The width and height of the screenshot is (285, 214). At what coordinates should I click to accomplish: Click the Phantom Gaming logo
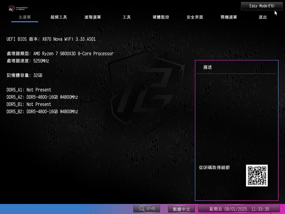[x=18, y=8]
